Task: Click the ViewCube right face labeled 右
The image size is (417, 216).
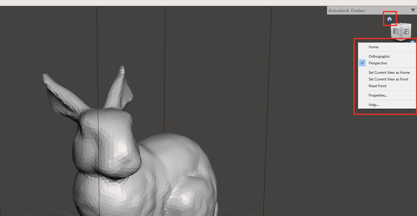Action: click(x=406, y=31)
